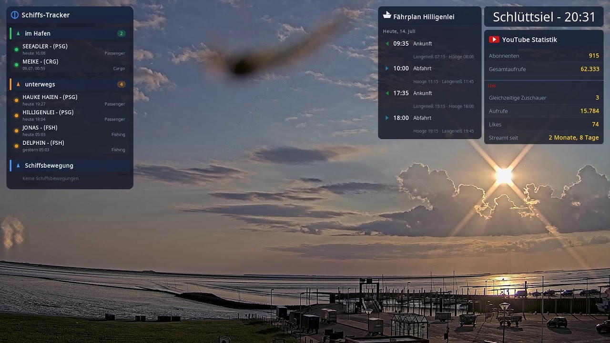
Task: Select the SEEADLER - (PSG) ship entry
Action: pos(70,50)
